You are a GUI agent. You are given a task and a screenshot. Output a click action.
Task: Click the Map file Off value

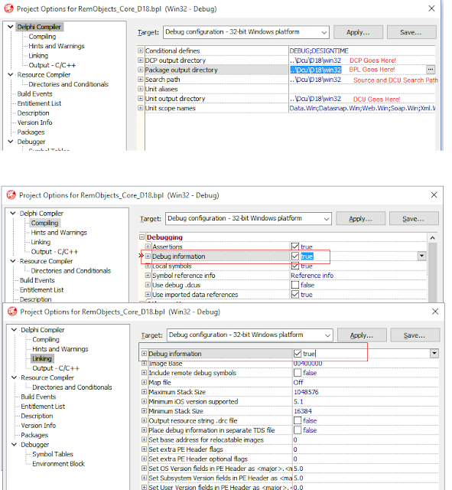pyautogui.click(x=298, y=382)
